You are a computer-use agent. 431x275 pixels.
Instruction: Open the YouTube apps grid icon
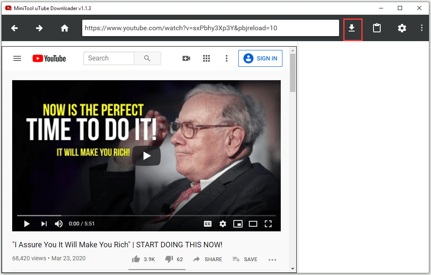tap(206, 58)
